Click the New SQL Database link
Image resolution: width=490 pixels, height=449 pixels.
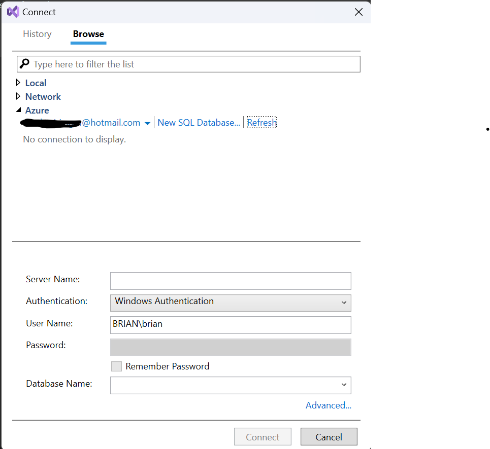click(199, 123)
